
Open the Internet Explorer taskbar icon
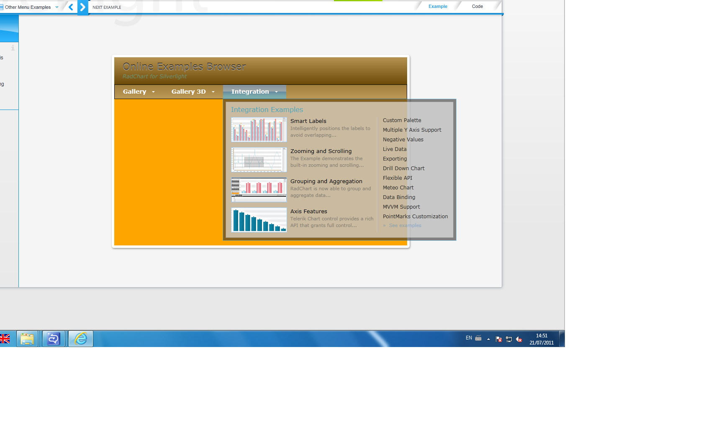[81, 339]
